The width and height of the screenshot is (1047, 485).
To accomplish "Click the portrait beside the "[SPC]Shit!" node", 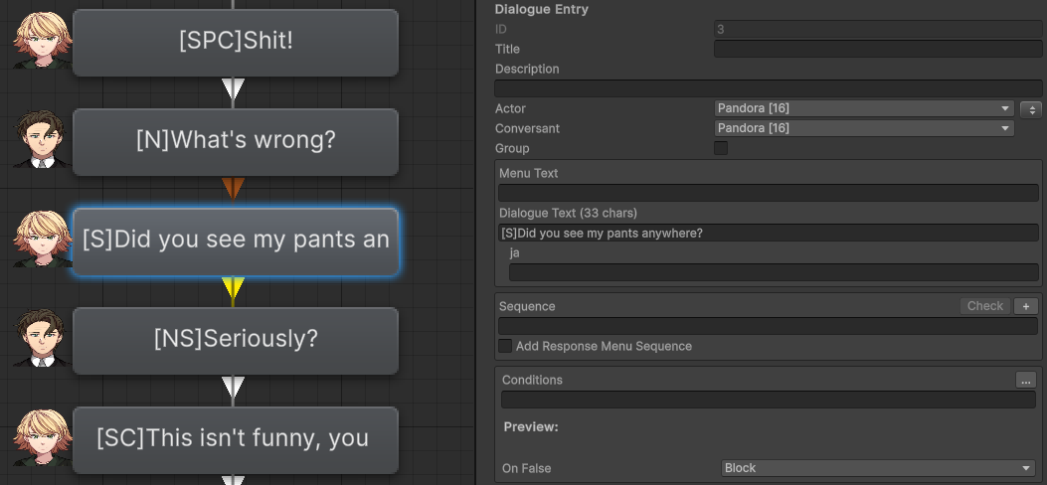I will (x=43, y=40).
